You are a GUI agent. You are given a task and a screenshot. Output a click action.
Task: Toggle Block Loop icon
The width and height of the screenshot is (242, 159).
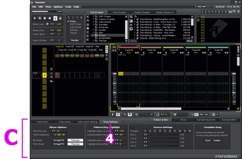pyautogui.click(x=47, y=24)
